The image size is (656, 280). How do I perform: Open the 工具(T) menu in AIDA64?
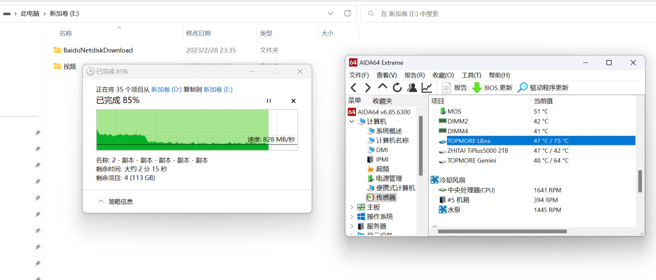pos(471,76)
